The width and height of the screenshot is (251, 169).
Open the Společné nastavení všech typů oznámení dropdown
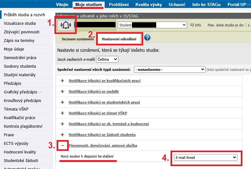coord(170,69)
